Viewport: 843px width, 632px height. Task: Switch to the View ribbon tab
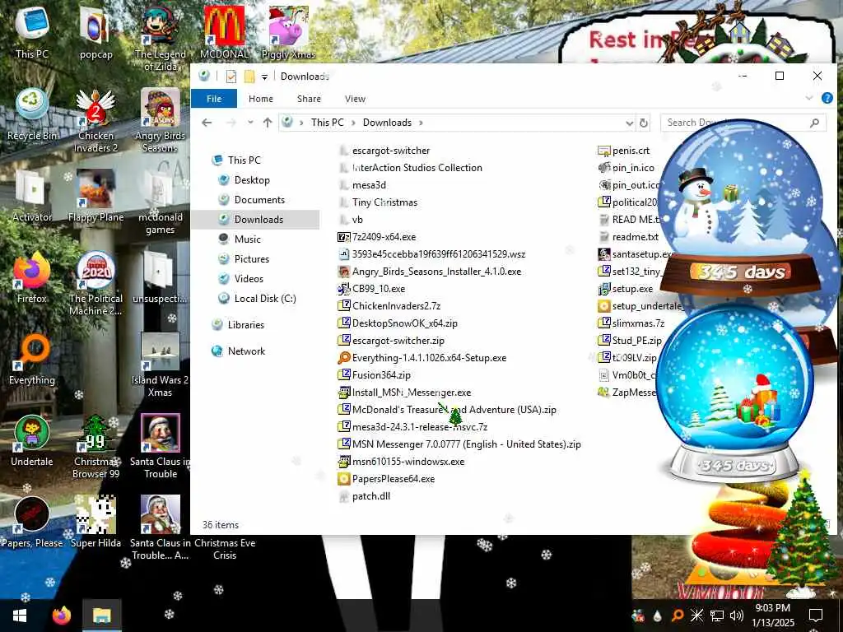[x=355, y=99]
